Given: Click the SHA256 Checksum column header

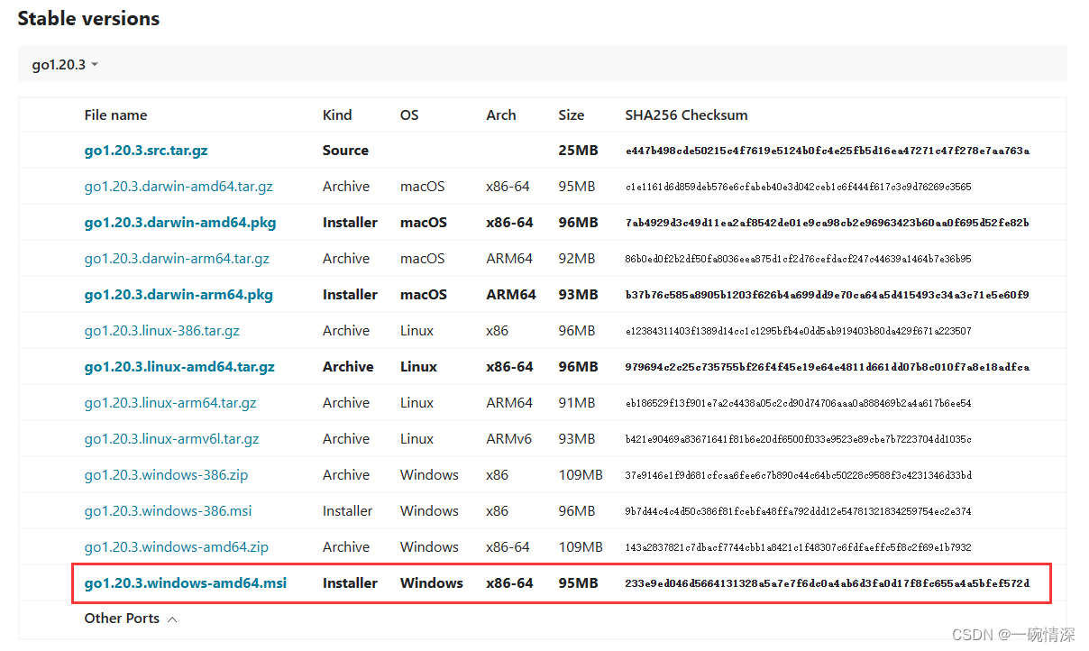Looking at the screenshot, I should (686, 115).
